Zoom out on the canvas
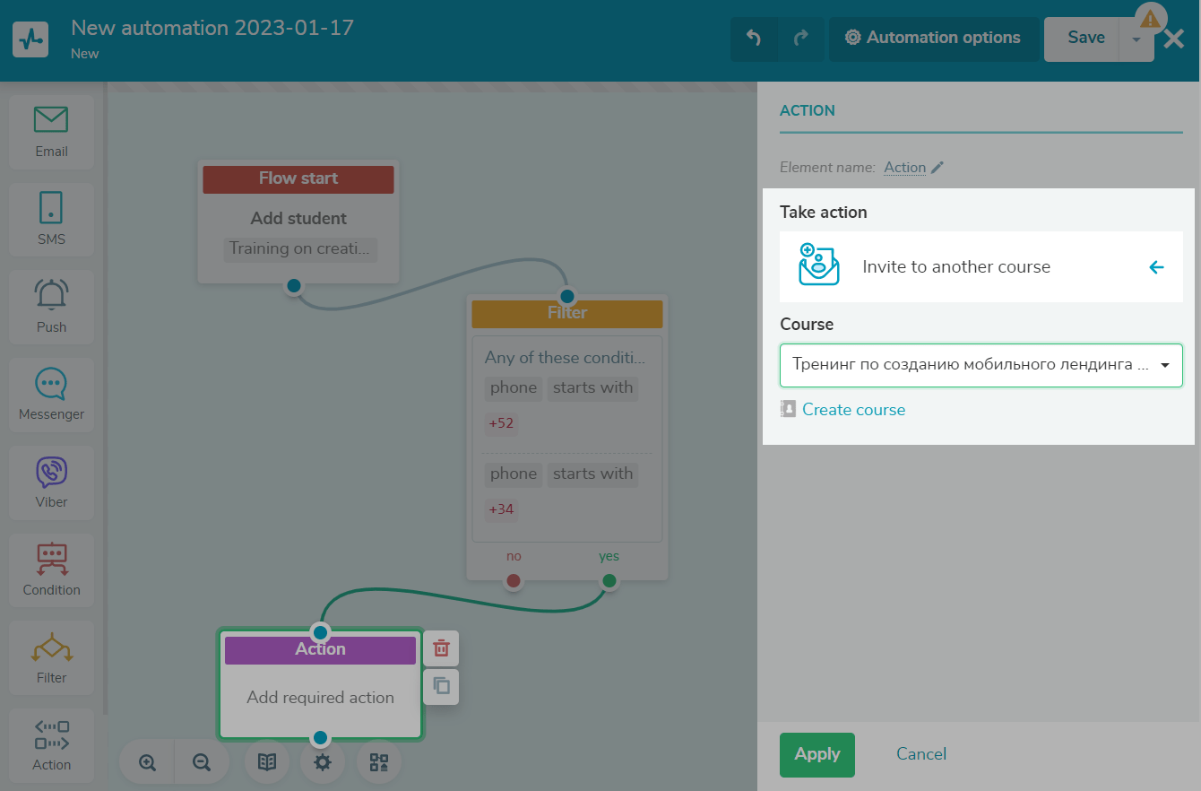This screenshot has height=791, width=1201. pos(202,762)
